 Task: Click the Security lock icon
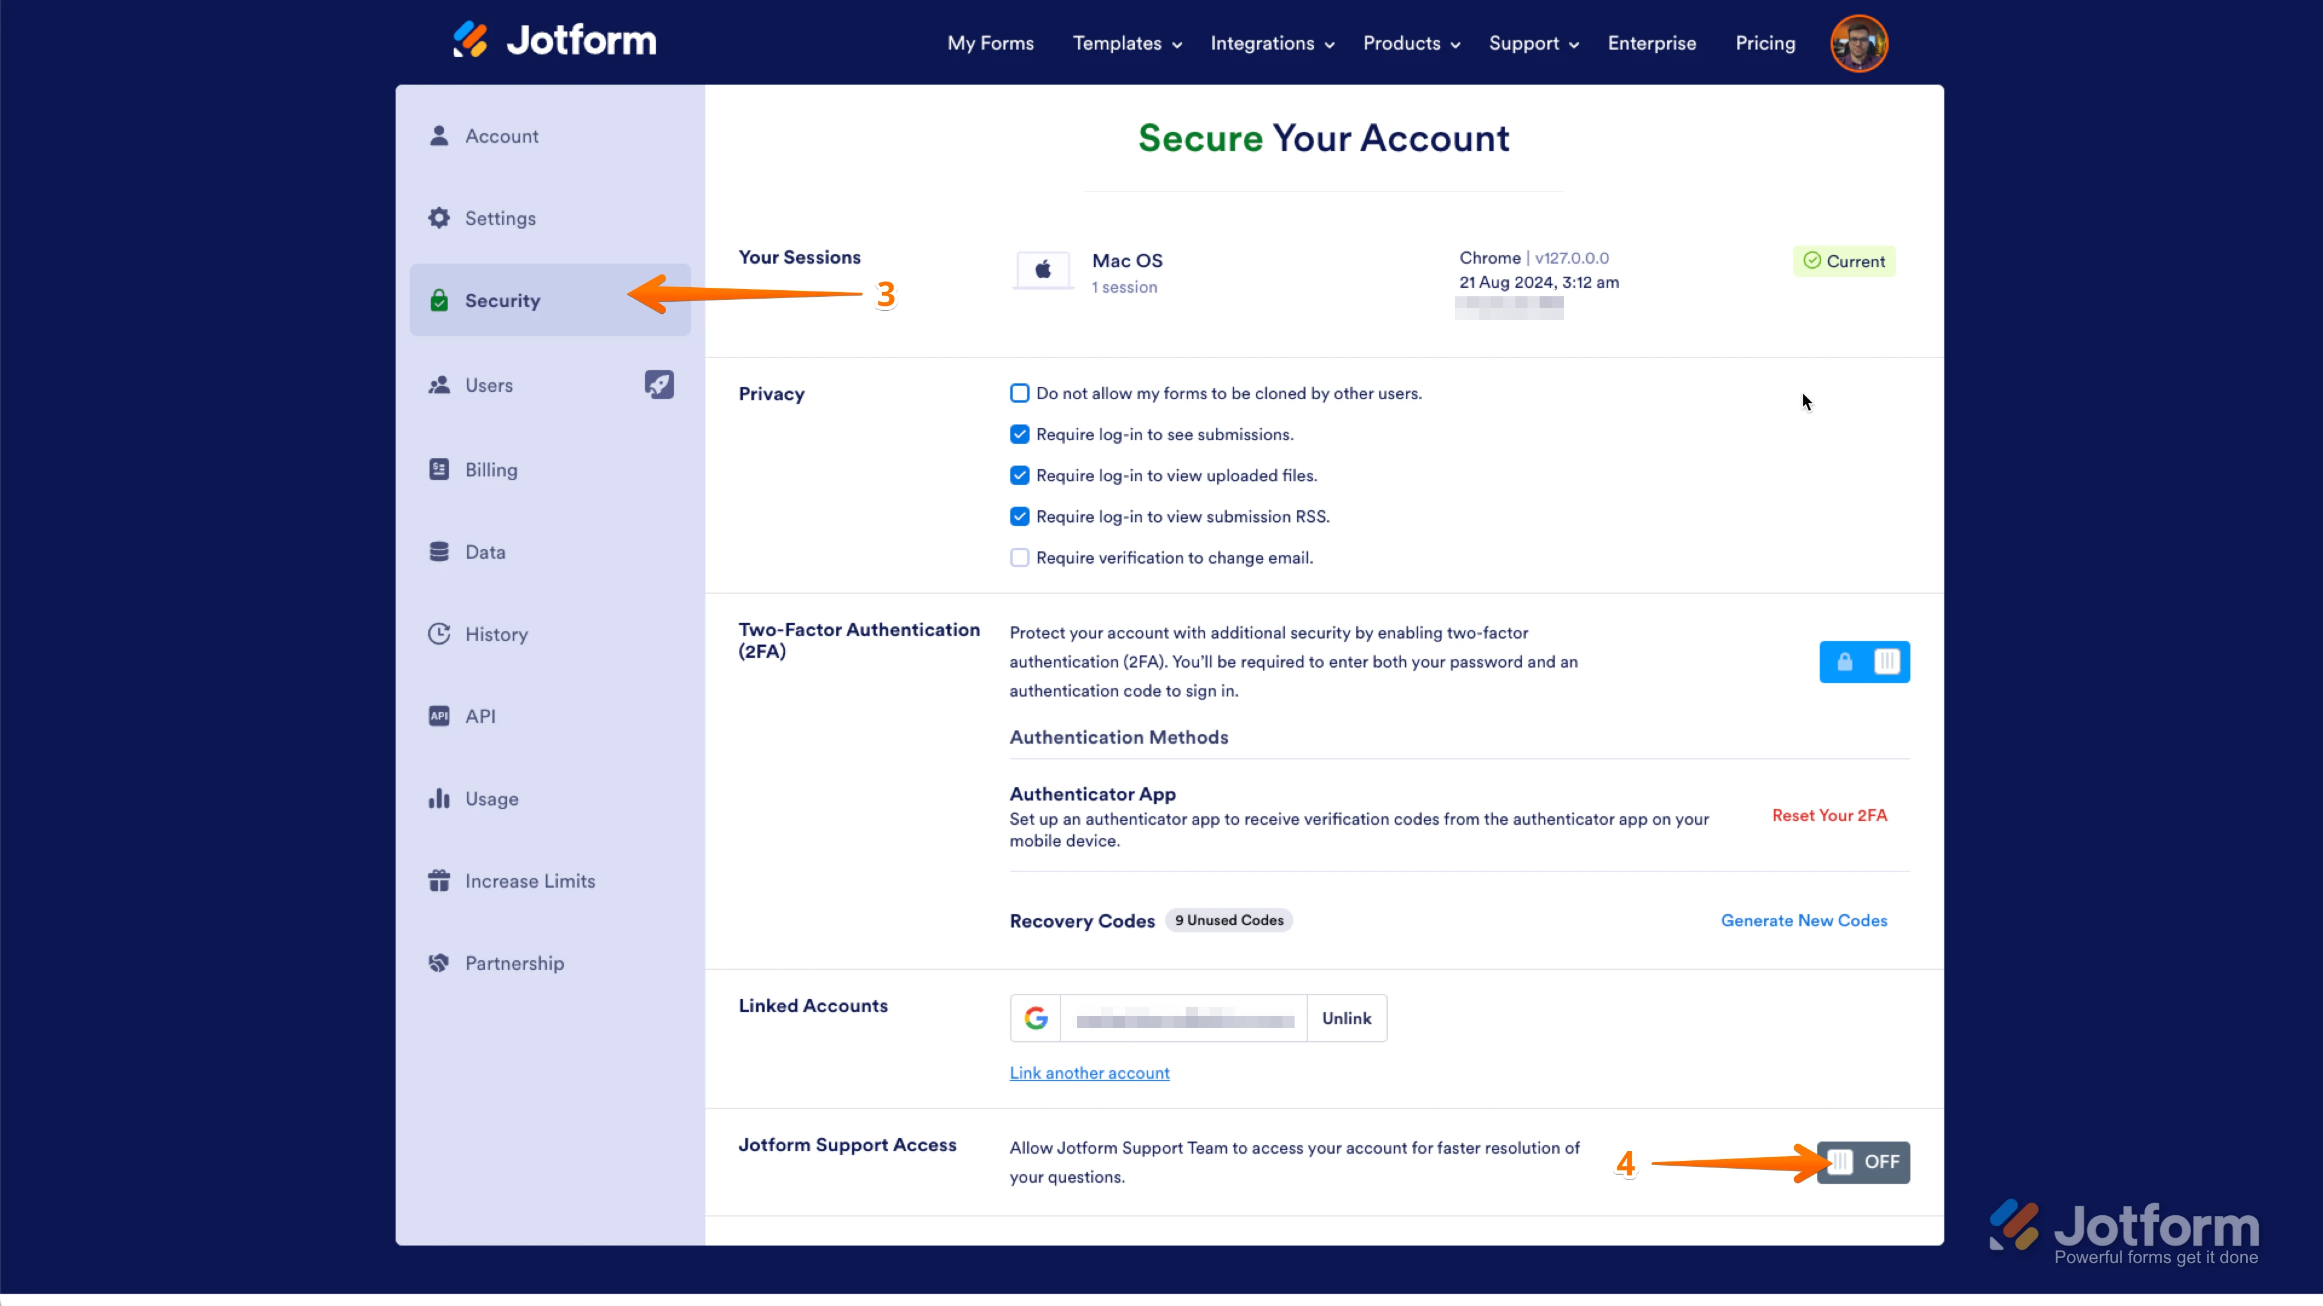pyautogui.click(x=439, y=300)
